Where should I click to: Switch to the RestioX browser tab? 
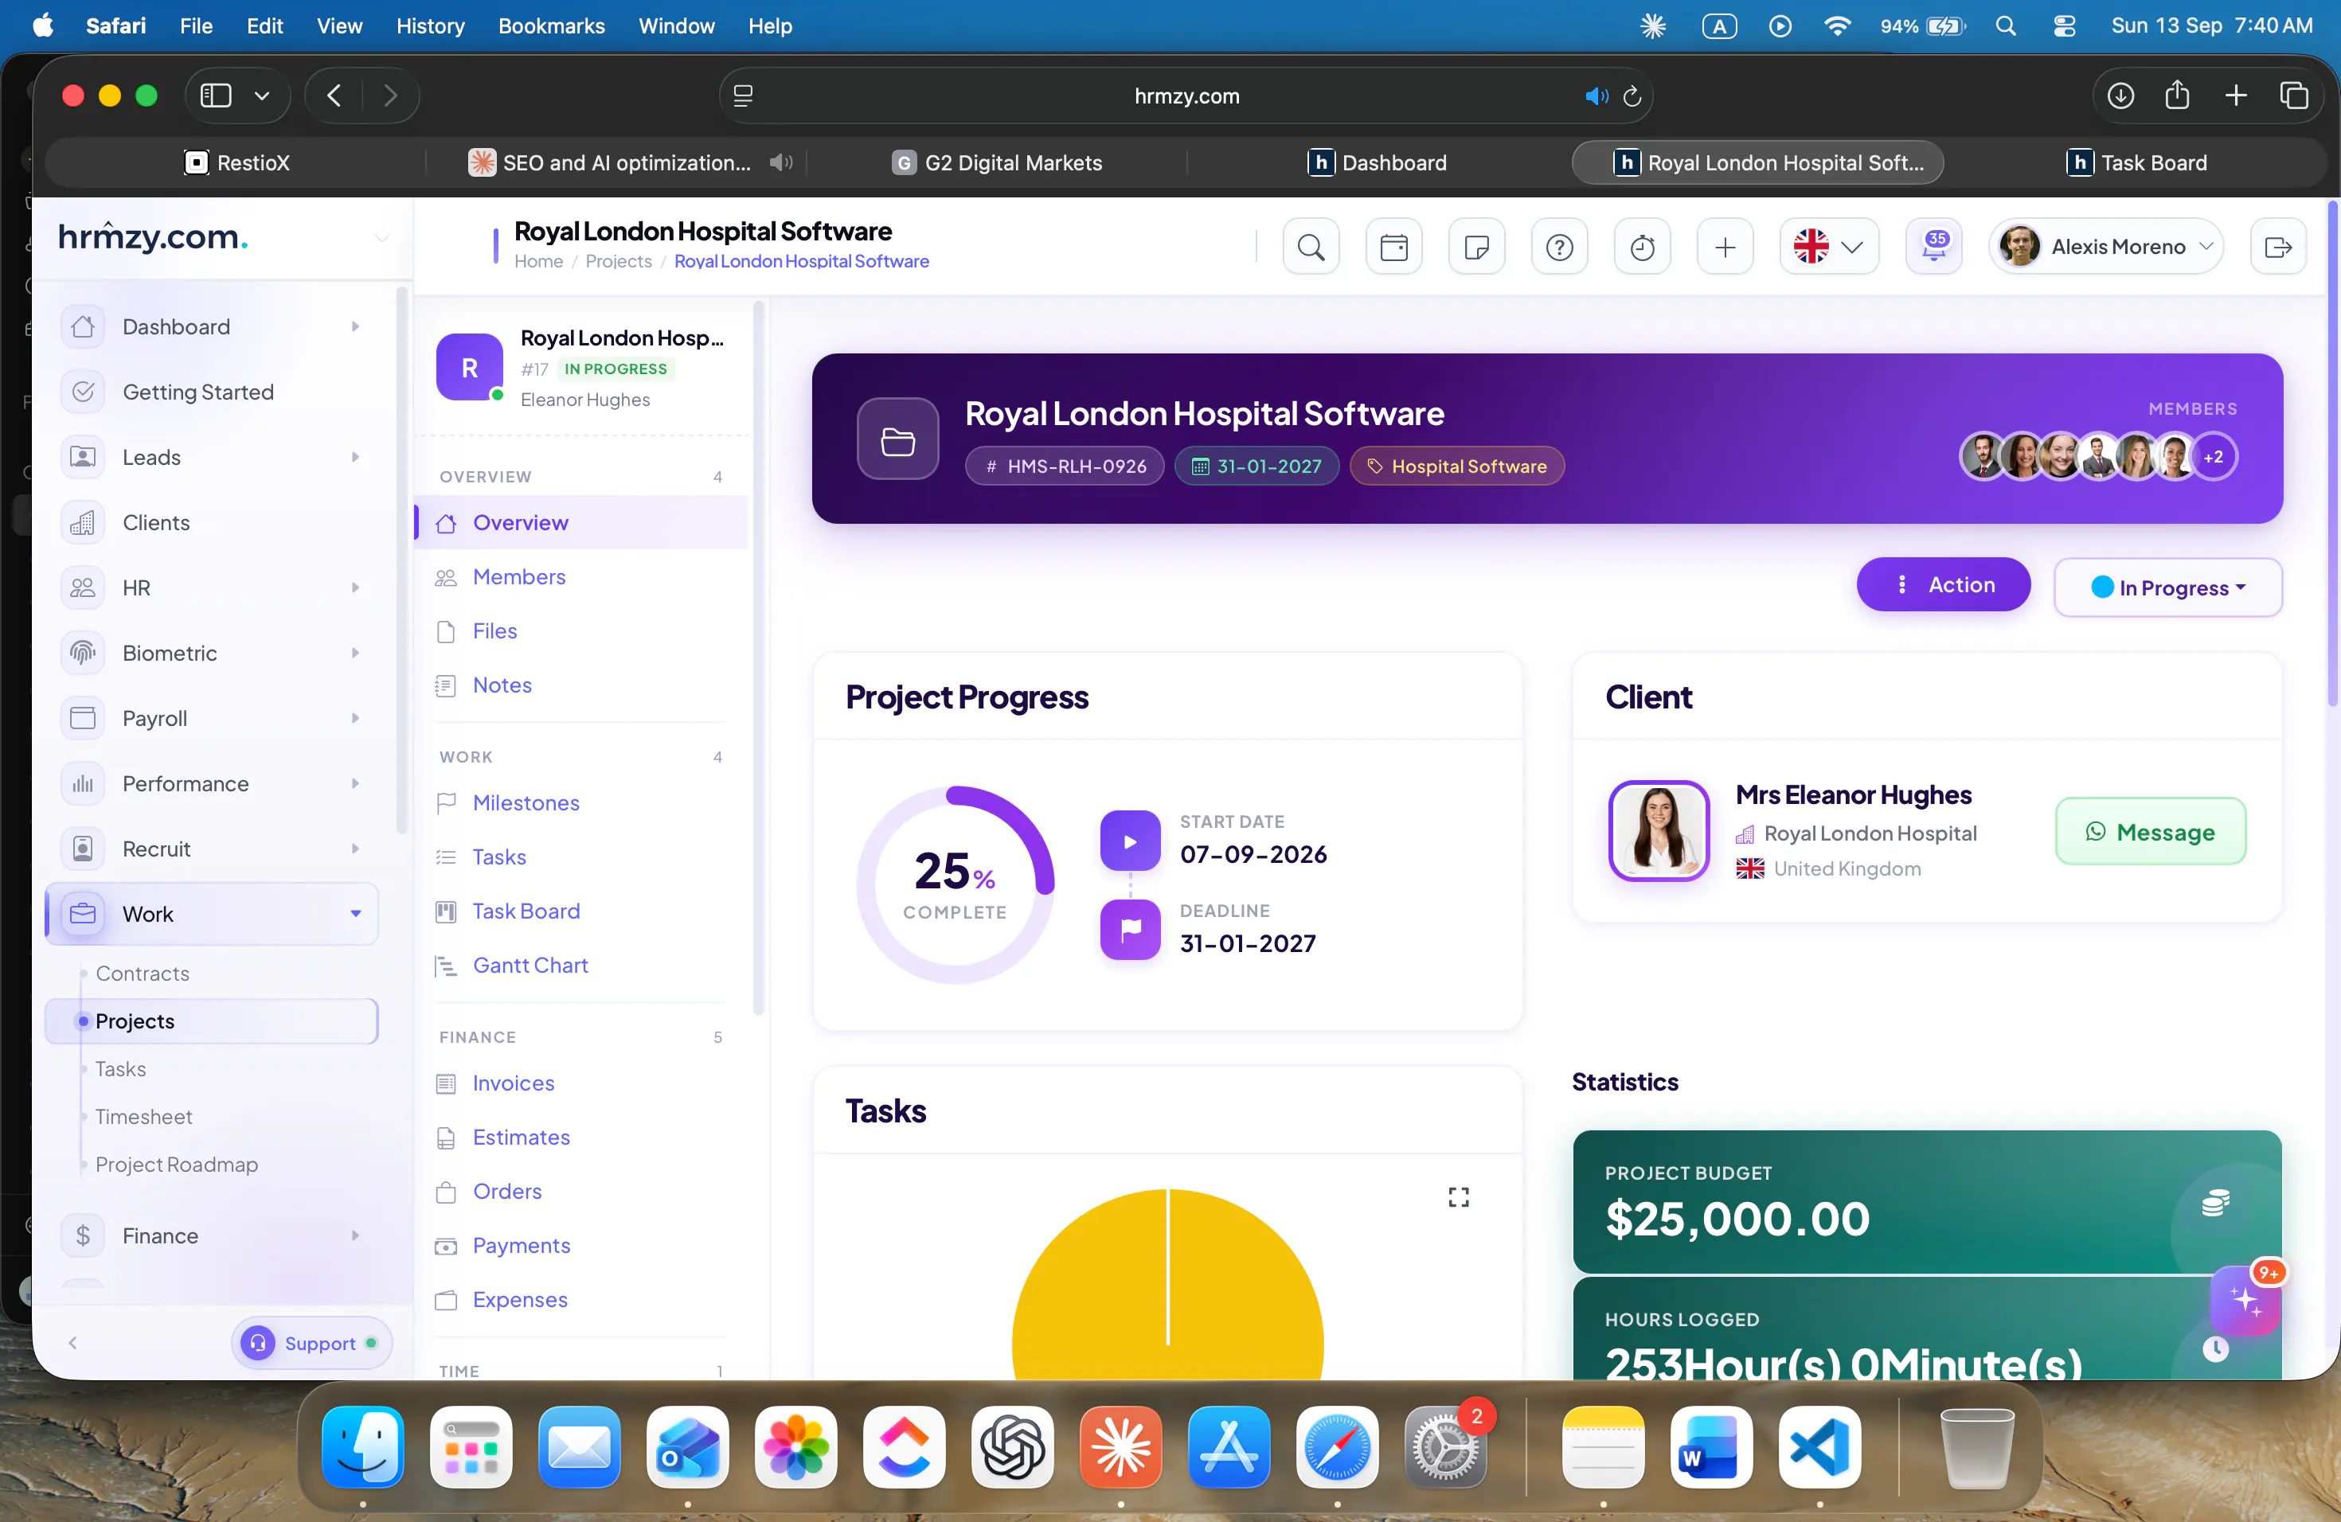(x=236, y=162)
